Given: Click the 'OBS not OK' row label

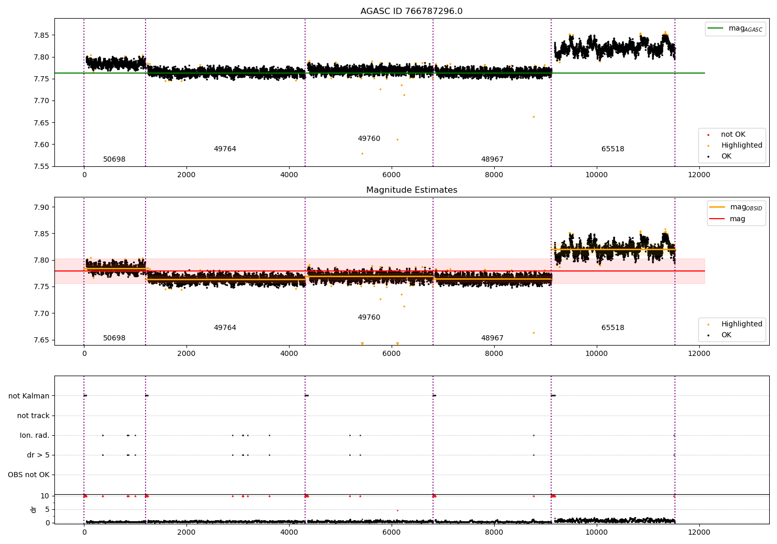Looking at the screenshot, I should point(28,475).
